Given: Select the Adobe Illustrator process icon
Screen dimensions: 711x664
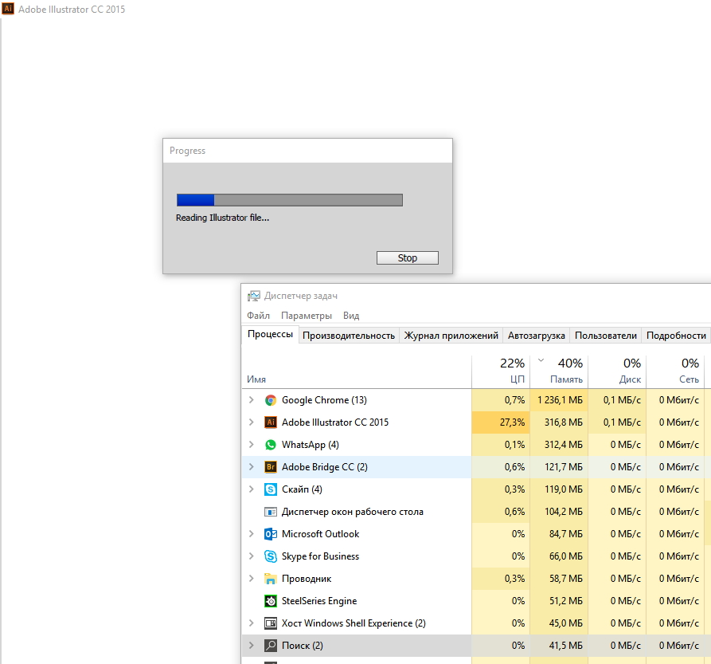Looking at the screenshot, I should coord(271,422).
